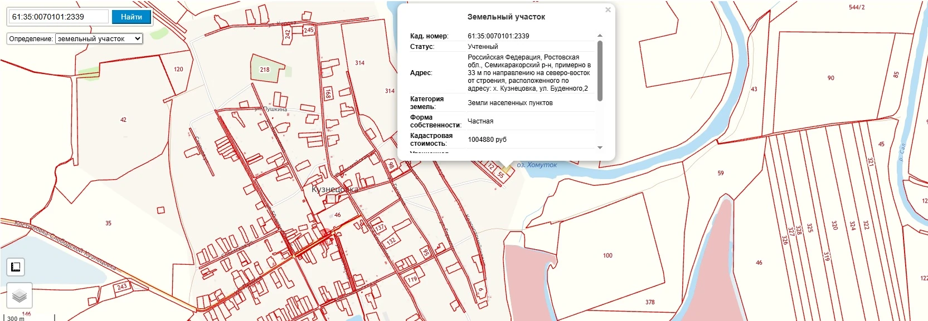Open the measurement ruler tool icon
Screen dimensions: 928x321
click(x=16, y=267)
